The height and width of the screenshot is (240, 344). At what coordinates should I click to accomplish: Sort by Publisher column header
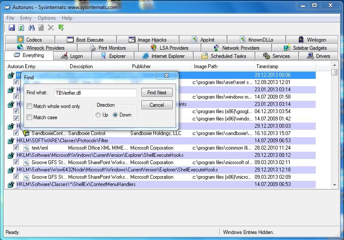pyautogui.click(x=160, y=66)
